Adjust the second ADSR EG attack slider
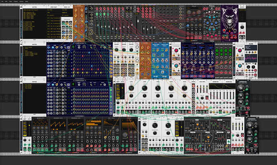Image resolution: width=277 pixels, height=165 pixels. click(224, 95)
